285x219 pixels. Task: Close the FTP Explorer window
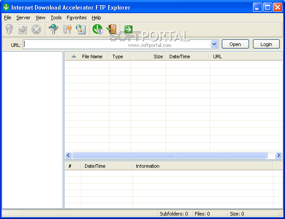278,7
